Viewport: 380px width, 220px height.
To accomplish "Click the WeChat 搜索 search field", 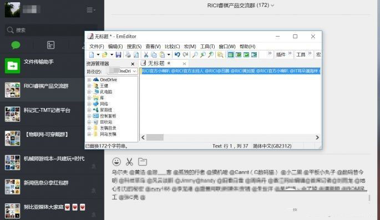I will pos(51,30).
